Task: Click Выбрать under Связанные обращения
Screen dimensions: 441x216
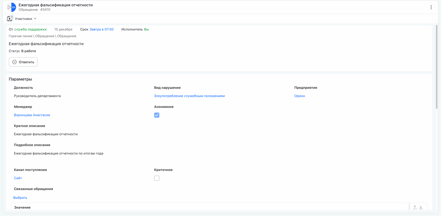Action: coord(20,198)
